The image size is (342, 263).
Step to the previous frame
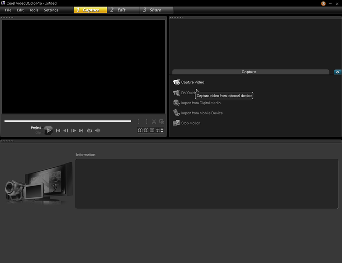pos(66,130)
